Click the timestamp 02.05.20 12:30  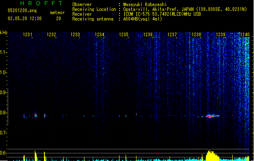click(25, 19)
